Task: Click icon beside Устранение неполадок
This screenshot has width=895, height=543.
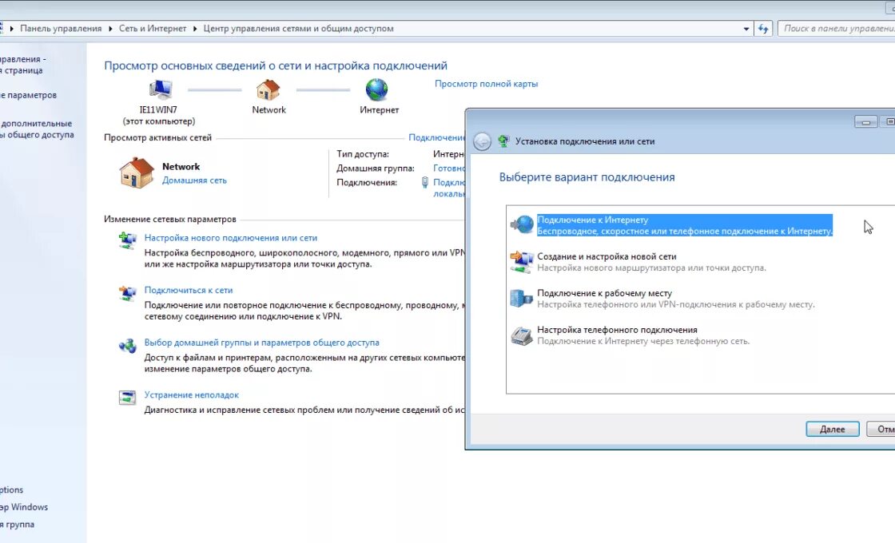Action: 127,397
